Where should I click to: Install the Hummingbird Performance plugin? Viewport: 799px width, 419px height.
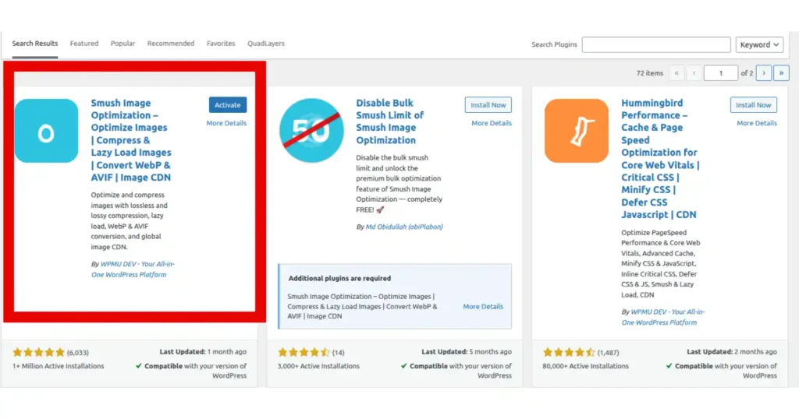753,104
